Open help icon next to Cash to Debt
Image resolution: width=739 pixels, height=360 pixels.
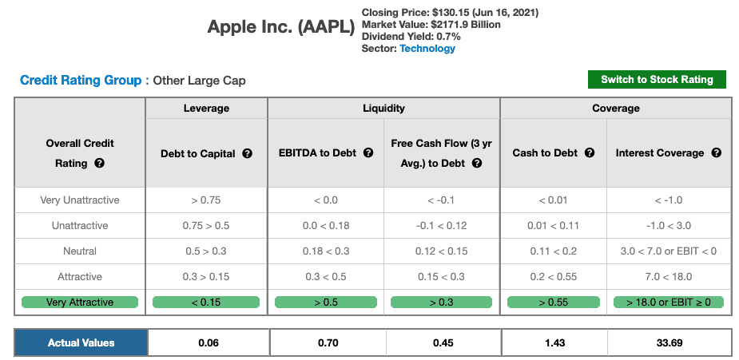click(589, 152)
